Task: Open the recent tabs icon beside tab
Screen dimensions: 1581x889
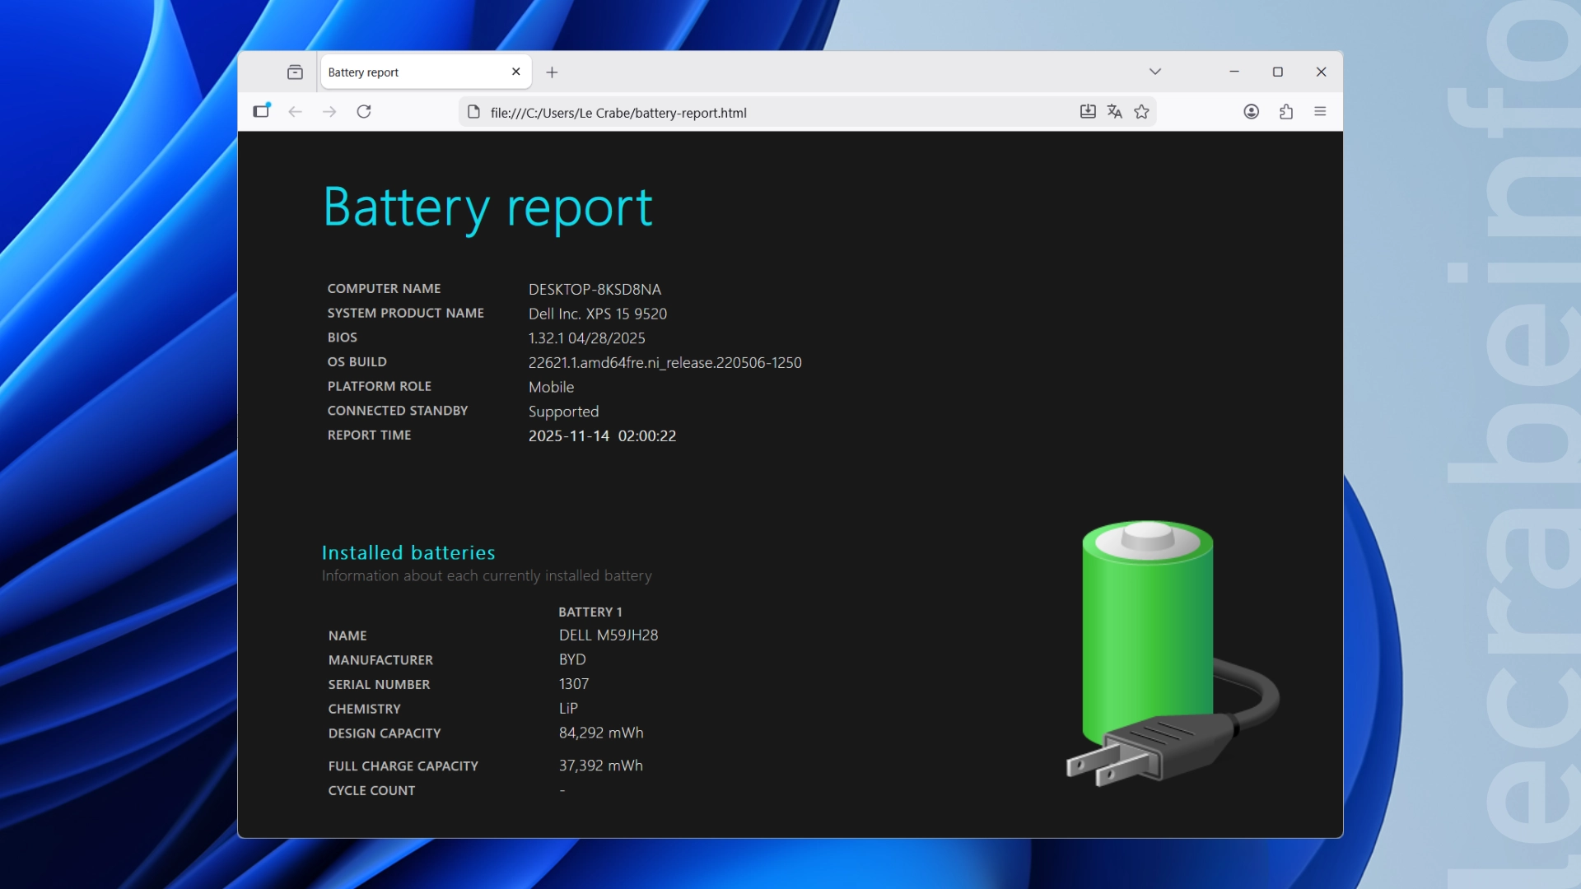Action: [x=295, y=72]
